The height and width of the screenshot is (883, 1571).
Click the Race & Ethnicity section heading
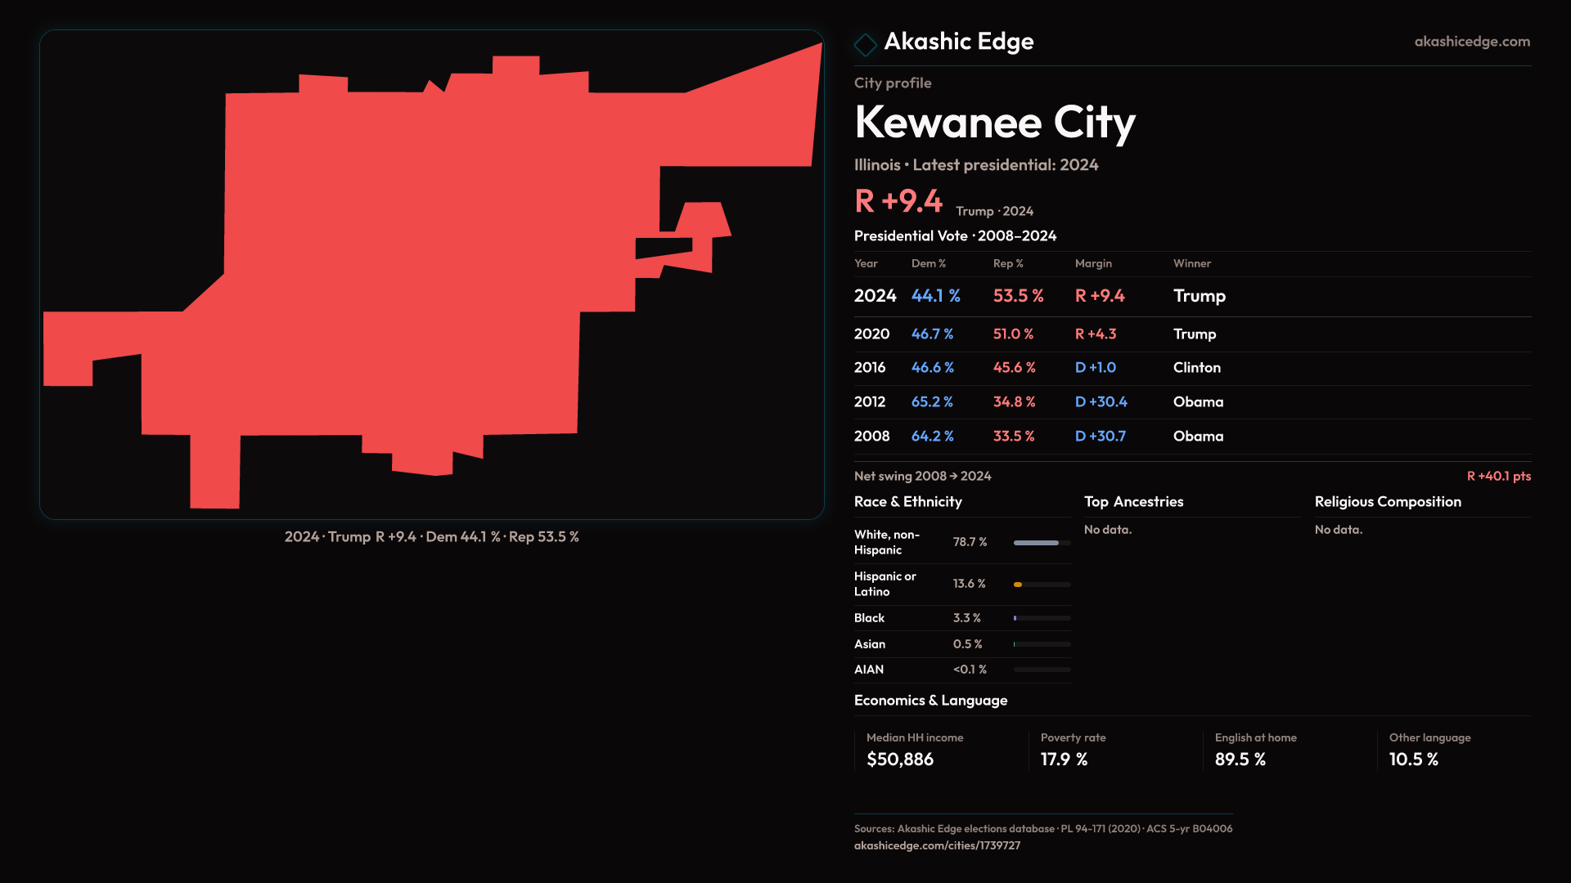(907, 502)
